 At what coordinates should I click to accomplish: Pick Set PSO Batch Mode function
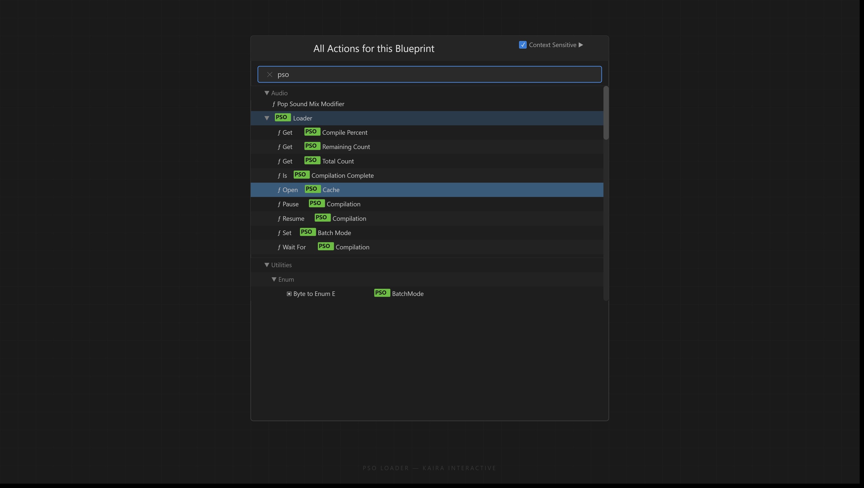click(427, 233)
